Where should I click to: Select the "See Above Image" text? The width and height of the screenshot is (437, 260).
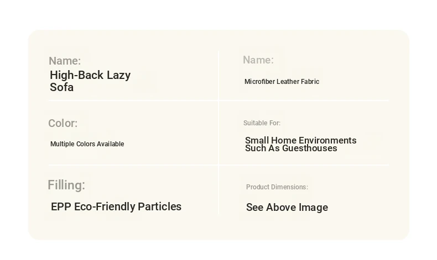tap(287, 208)
